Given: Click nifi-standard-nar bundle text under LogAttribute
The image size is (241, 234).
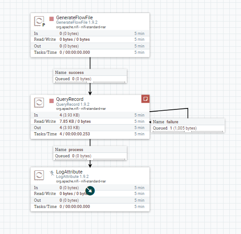Looking at the screenshot, I should tap(94, 182).
